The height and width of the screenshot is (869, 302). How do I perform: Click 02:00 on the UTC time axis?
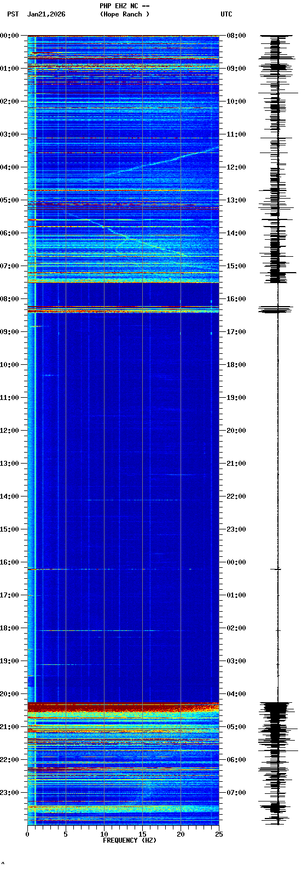coord(236,628)
